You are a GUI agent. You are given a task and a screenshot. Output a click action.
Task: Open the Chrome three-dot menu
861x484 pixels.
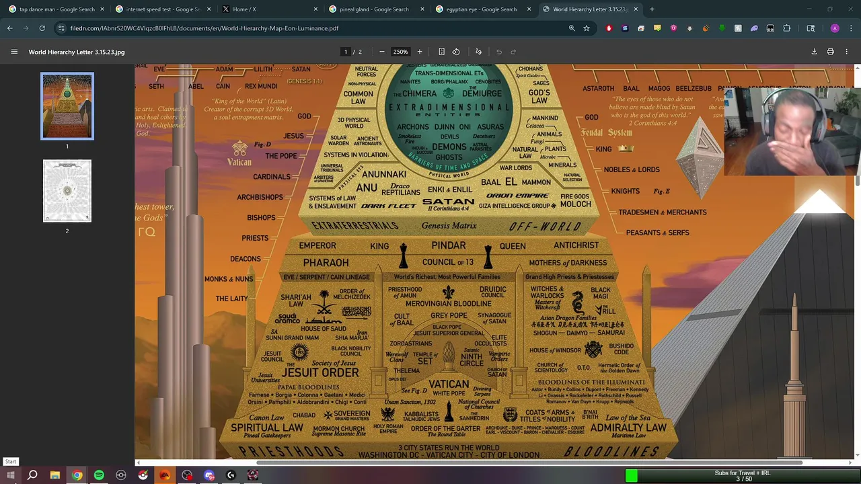851,28
